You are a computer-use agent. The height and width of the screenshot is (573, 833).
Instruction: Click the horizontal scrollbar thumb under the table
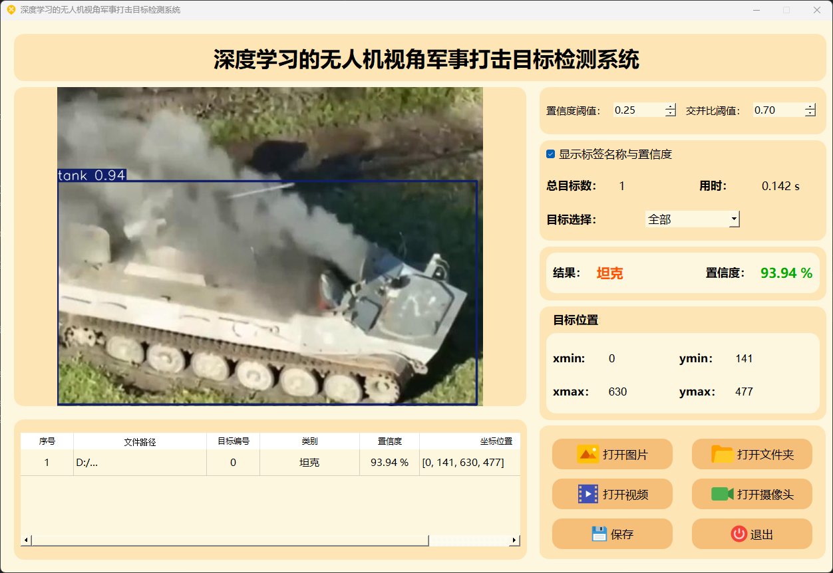230,540
